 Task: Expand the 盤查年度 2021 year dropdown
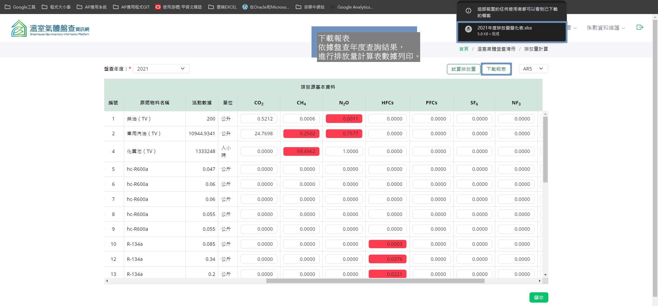161,69
